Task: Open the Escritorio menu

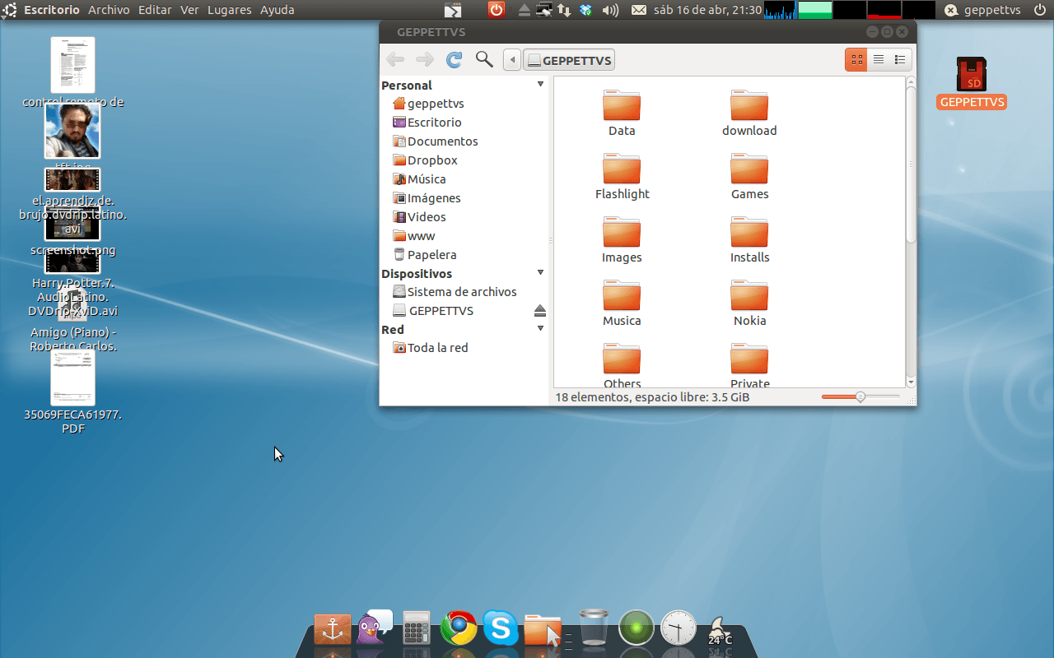Action: pos(52,10)
